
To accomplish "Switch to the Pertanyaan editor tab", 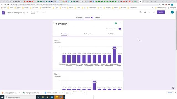I will 79,18.
